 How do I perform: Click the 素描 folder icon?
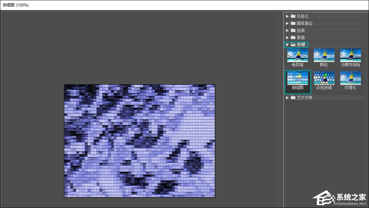(x=293, y=37)
